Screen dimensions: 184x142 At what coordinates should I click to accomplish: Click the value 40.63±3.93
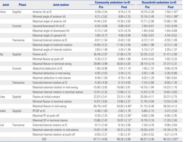[x=124, y=64]
